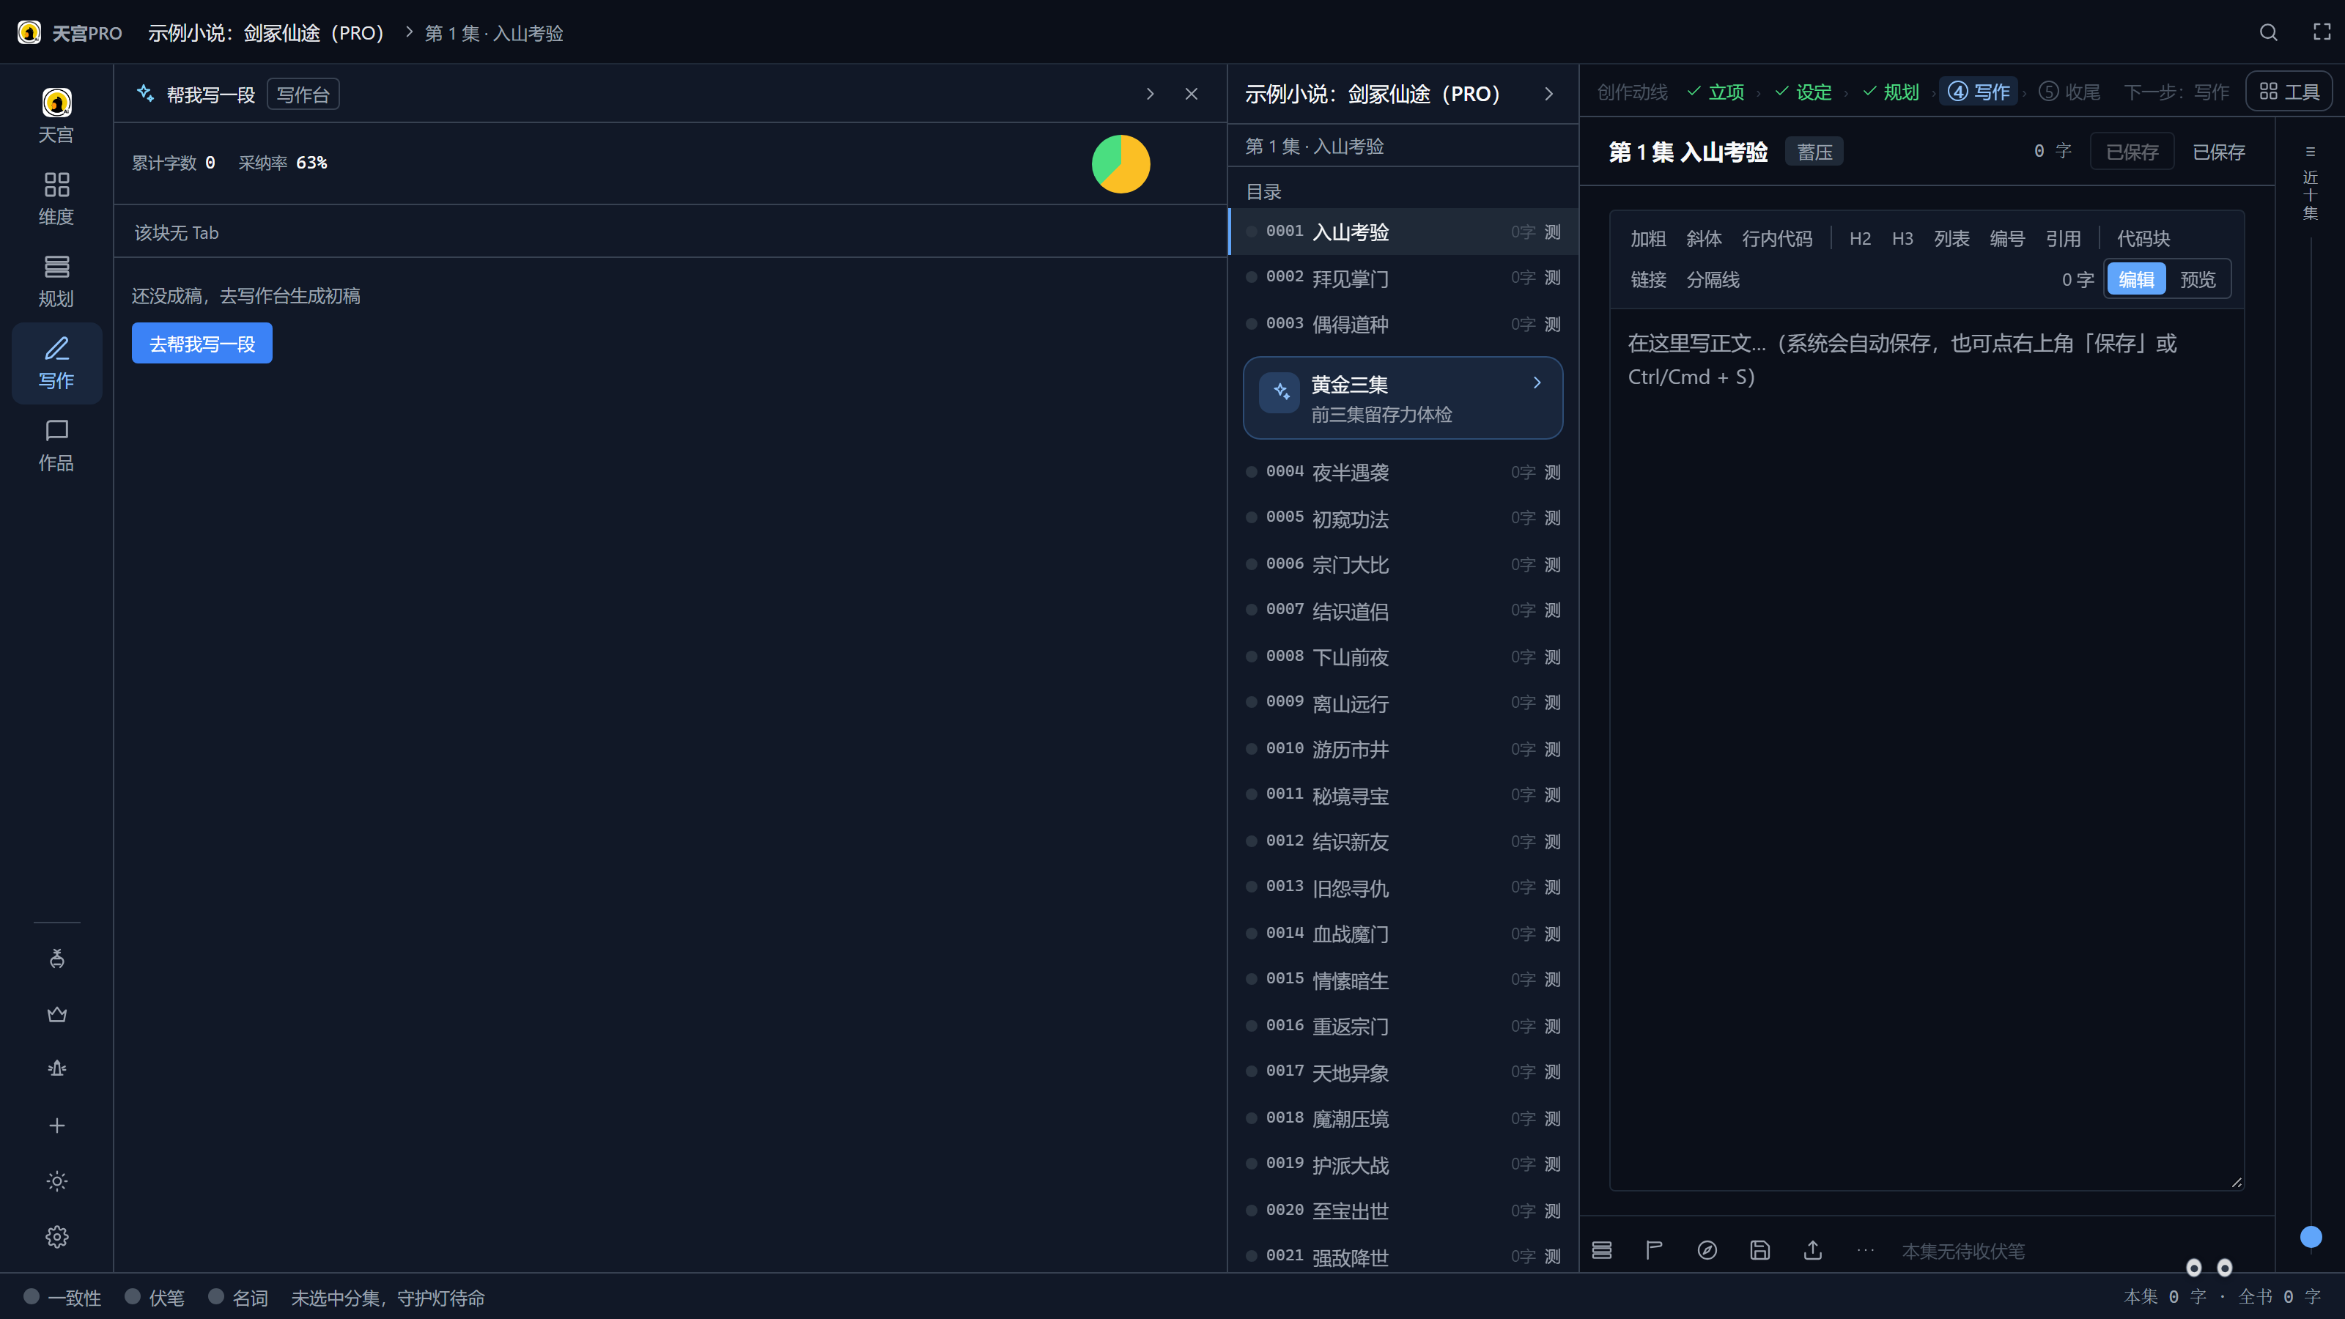Insert a 代码块
Viewport: 2345px width, 1319px height.
(2143, 238)
